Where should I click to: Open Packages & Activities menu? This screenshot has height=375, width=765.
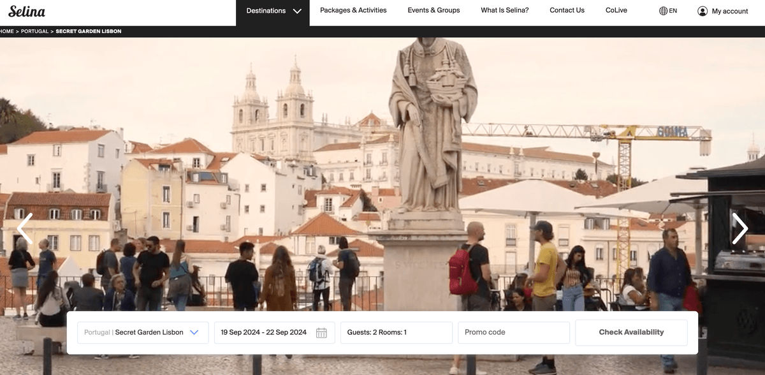tap(353, 10)
